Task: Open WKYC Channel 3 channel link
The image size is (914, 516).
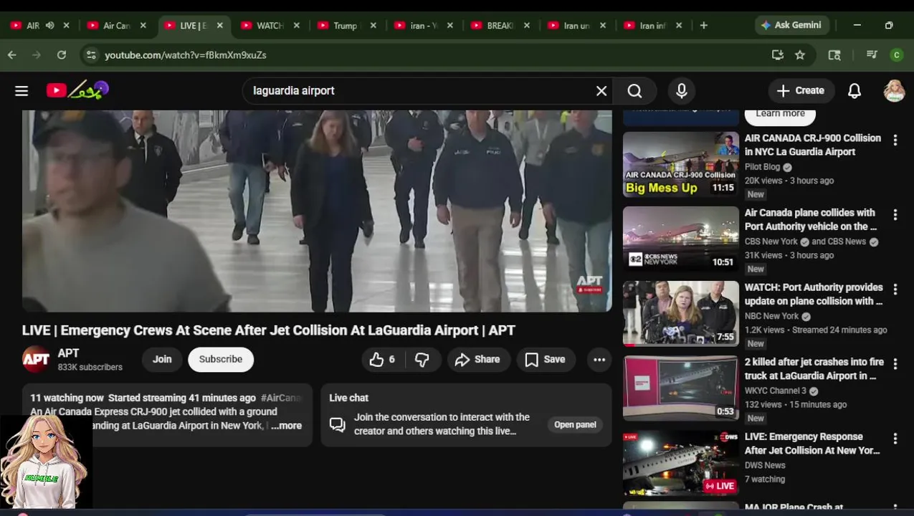Action: (x=775, y=391)
